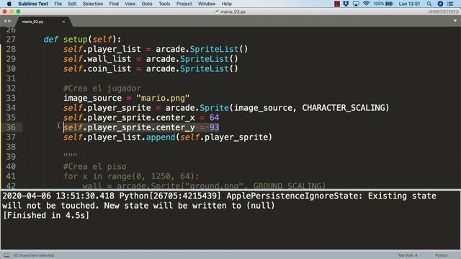Open the Notification Center icon
Image resolution: width=461 pixels, height=259 pixels.
click(450, 4)
